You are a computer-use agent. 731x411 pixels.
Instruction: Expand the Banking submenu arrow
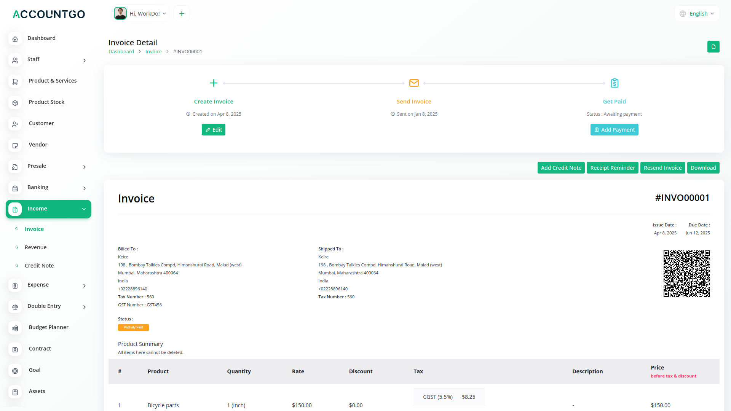[85, 188]
